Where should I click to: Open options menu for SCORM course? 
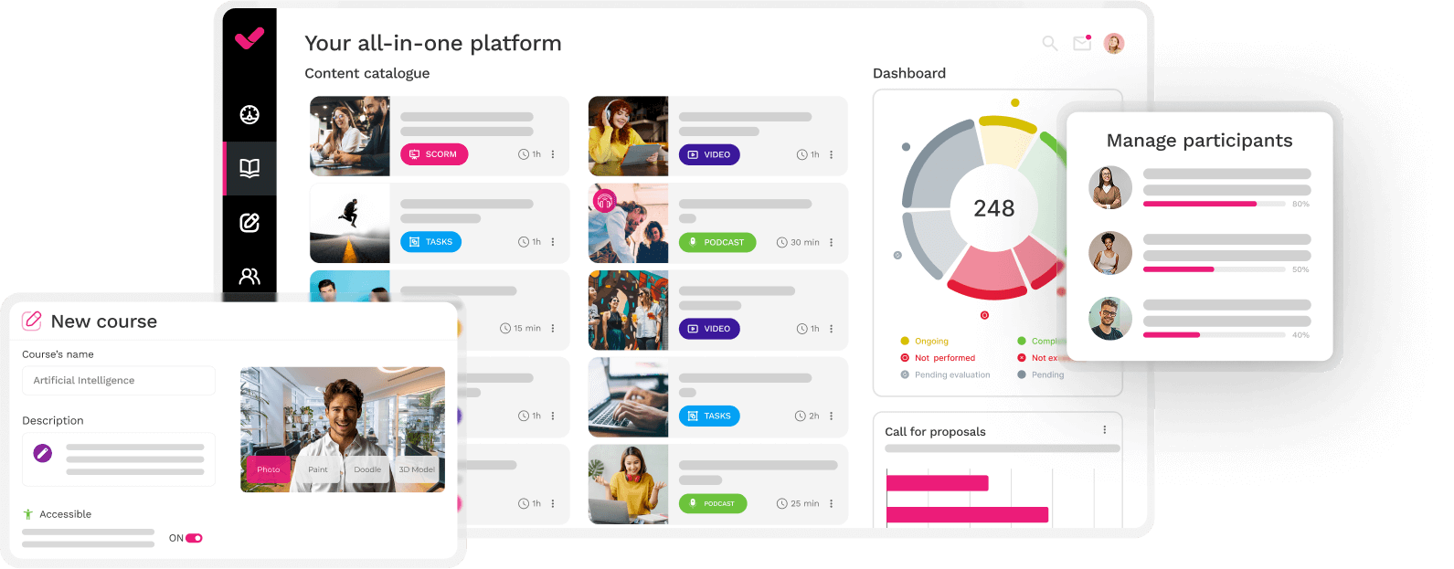(553, 154)
